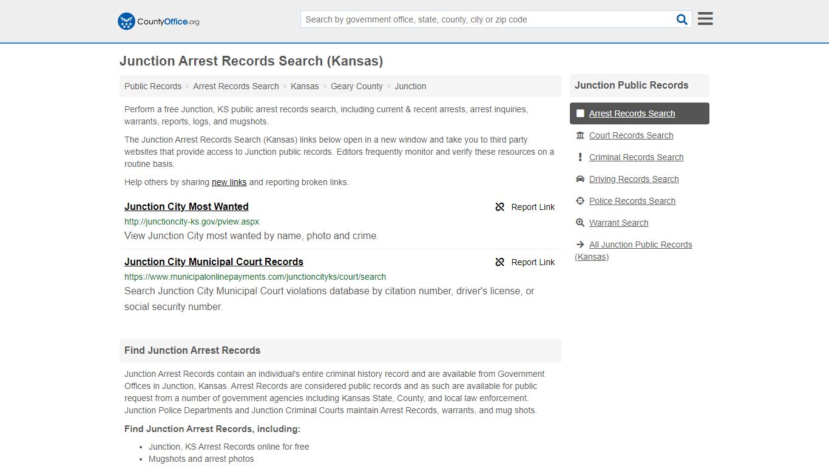Open All Junction Public Records (Kansas) link
829x466 pixels.
[x=634, y=251]
